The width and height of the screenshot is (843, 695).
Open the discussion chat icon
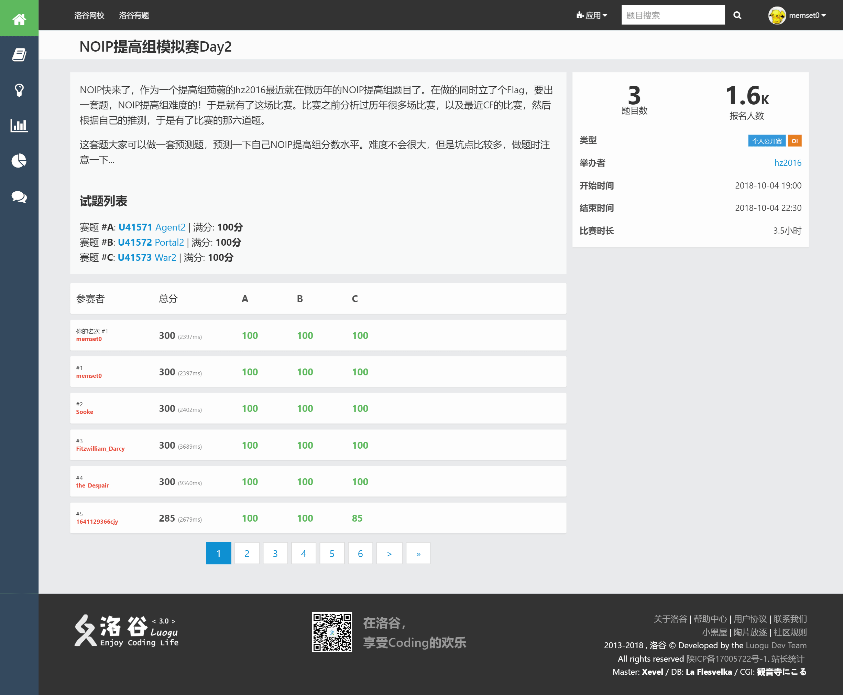point(19,196)
